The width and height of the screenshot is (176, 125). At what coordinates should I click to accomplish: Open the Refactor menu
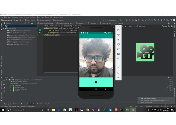coord(33,17)
